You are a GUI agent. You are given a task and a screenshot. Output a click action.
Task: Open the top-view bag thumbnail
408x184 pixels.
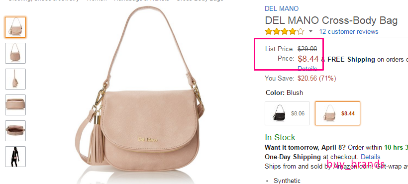[x=15, y=105]
